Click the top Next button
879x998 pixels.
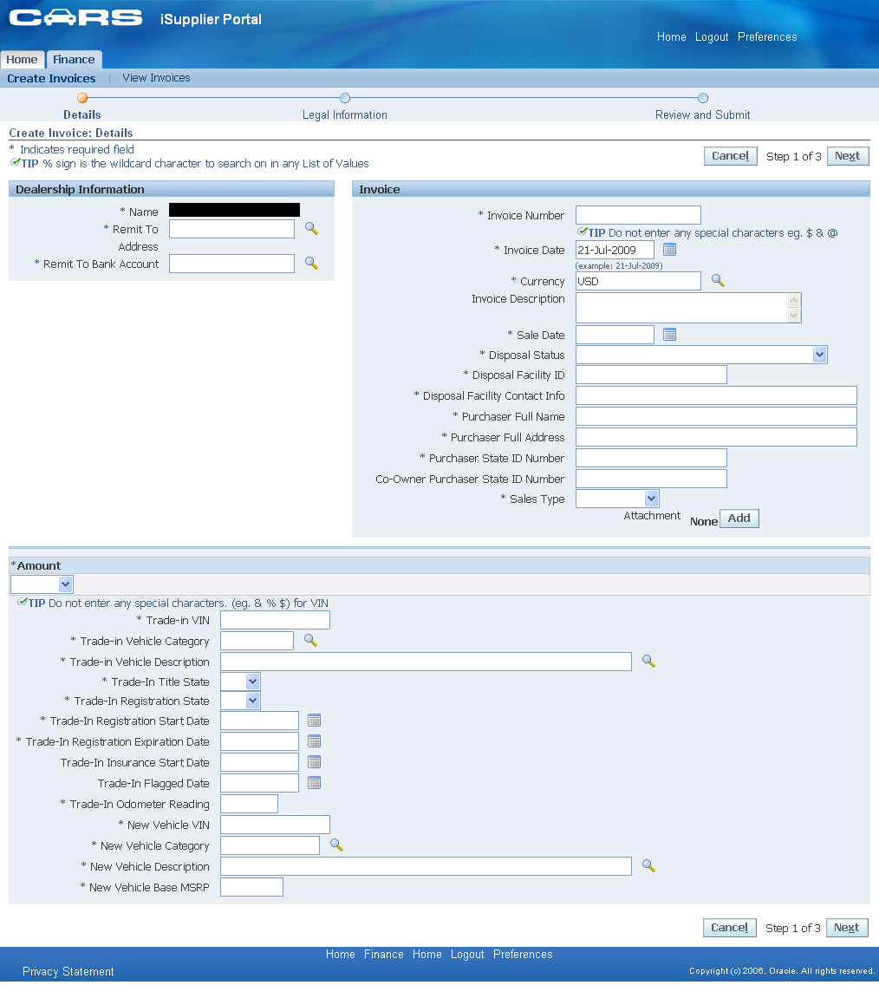(x=848, y=156)
